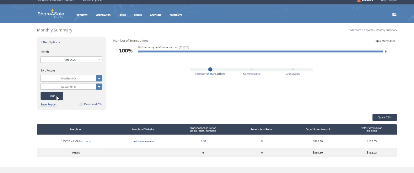Select the Gross Sales slider point

pos(293,69)
